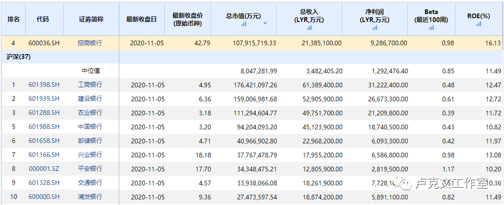Image resolution: width=504 pixels, height=205 pixels.
Task: Click the 证券简称 column header
Action: (x=91, y=19)
